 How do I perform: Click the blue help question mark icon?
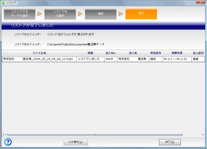click(8, 142)
